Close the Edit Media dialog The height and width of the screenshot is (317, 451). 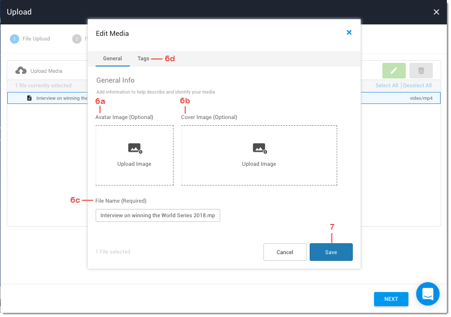click(349, 33)
